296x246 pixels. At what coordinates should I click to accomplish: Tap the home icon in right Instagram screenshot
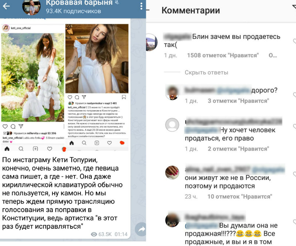tap(71, 143)
